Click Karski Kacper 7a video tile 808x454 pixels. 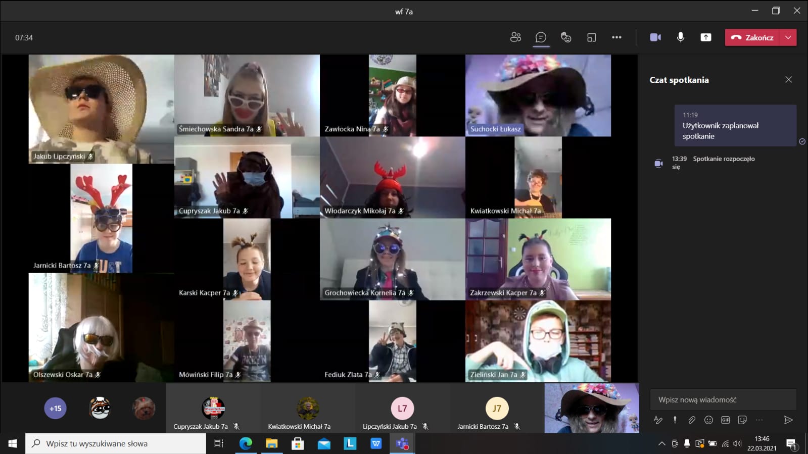point(247,259)
